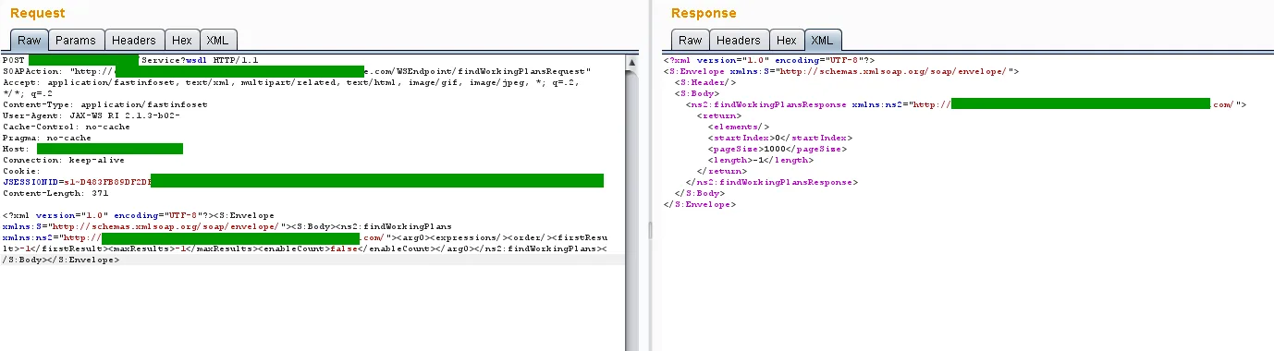Switch to the Request Raw tab
The width and height of the screenshot is (1274, 351).
point(30,41)
